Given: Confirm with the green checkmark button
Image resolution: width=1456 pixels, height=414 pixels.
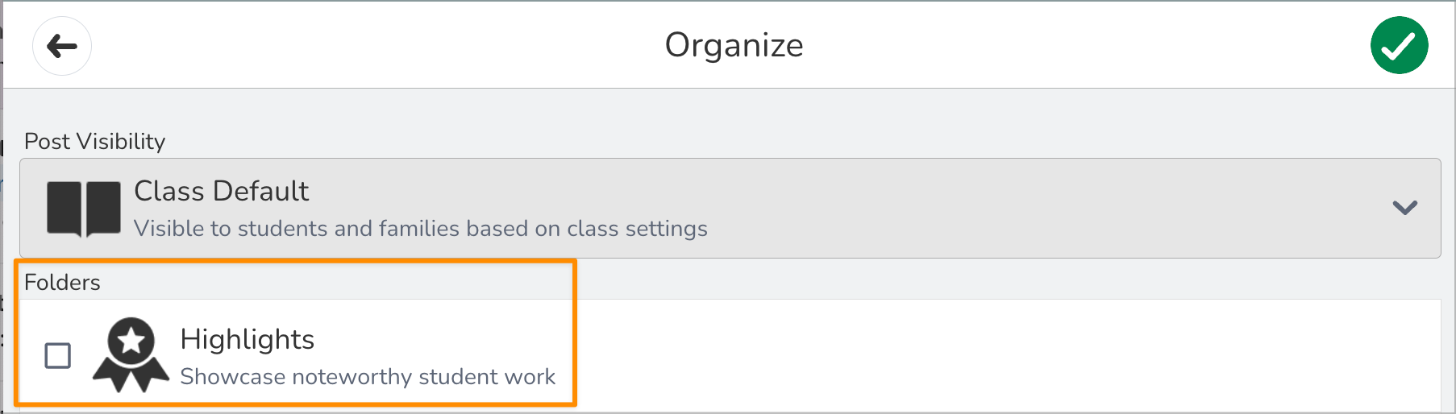Looking at the screenshot, I should tap(1399, 45).
